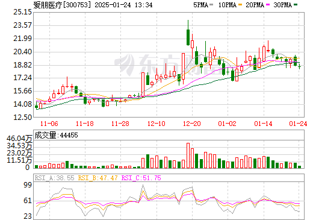The image size is (313, 220).
Task: Click the RSI_C:51.75 indicator value
Action: [141, 178]
